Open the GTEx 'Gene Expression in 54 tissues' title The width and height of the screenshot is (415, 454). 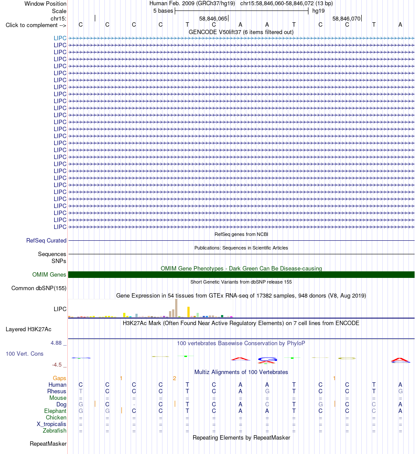pos(241,296)
